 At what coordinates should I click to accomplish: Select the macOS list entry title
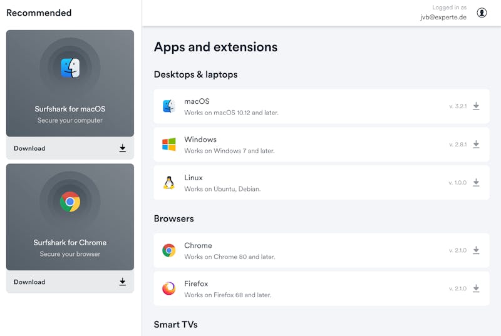pos(197,101)
